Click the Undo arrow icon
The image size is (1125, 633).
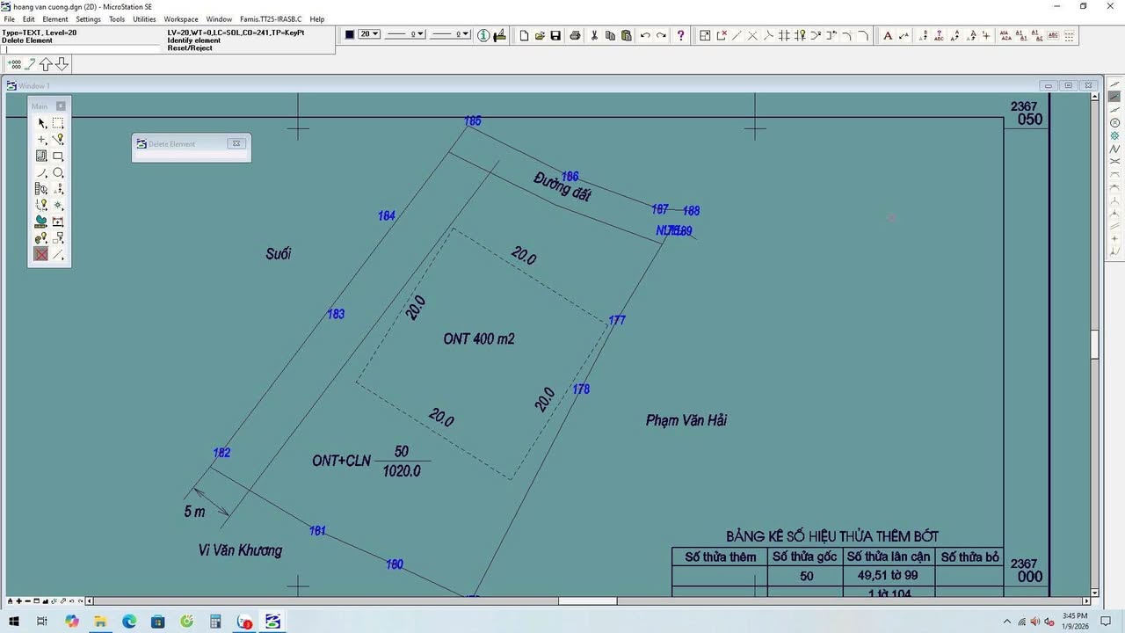[x=644, y=35]
